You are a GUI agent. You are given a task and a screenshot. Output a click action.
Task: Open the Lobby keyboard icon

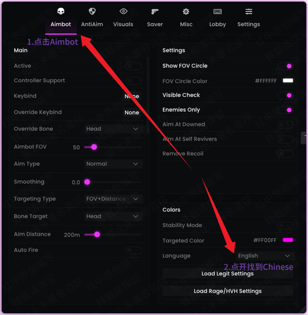[218, 12]
